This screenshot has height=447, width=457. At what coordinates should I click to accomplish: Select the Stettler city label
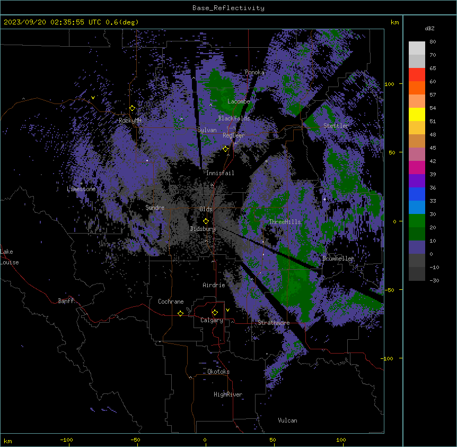point(336,126)
